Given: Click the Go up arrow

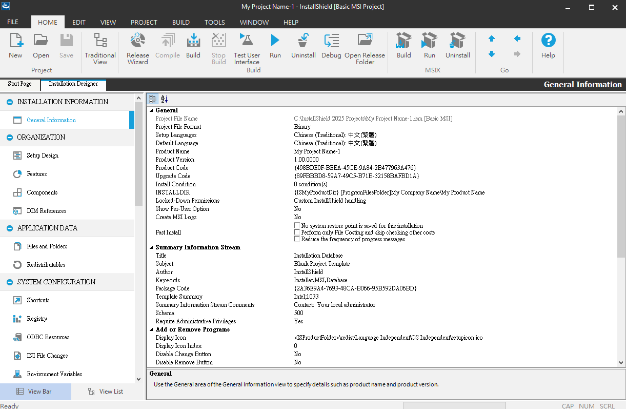Looking at the screenshot, I should click(x=492, y=38).
